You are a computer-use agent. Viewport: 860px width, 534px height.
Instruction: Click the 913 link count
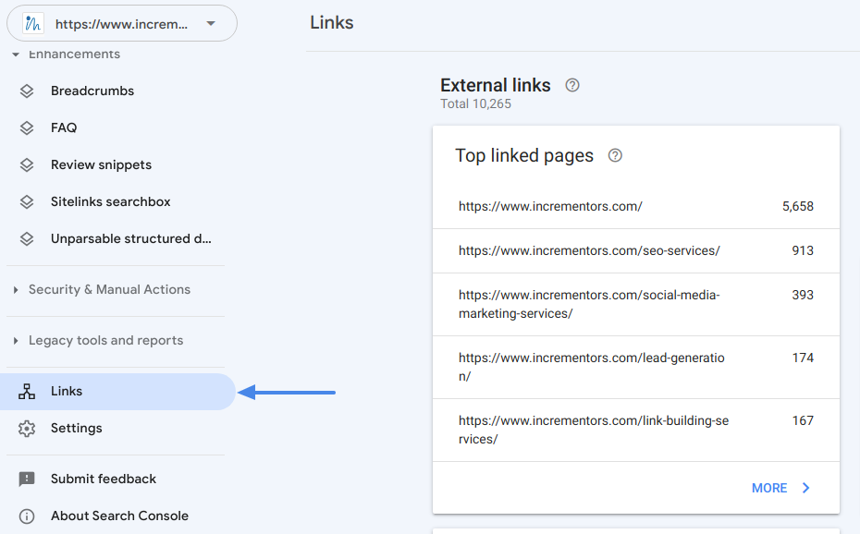pyautogui.click(x=803, y=251)
